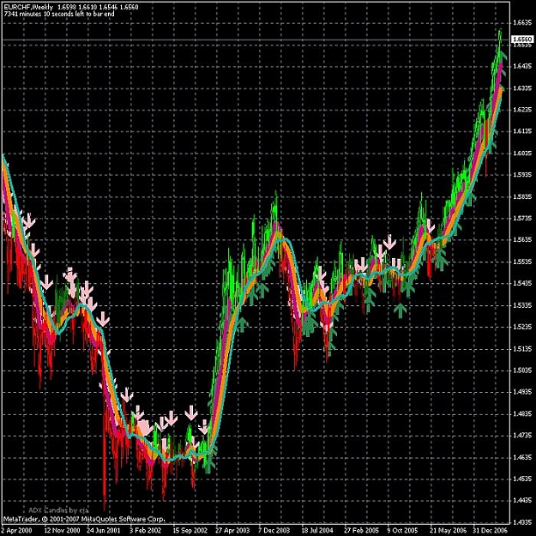Image resolution: width=536 pixels, height=536 pixels.
Task: Click the 1.5535 price axis label
Action: (522, 262)
